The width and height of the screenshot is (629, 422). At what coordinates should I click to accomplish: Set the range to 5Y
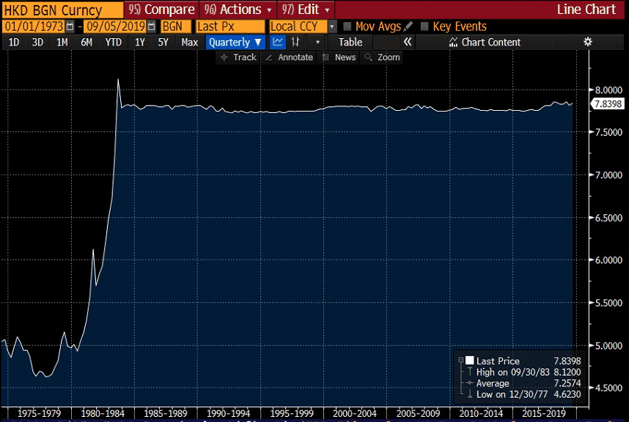[163, 43]
